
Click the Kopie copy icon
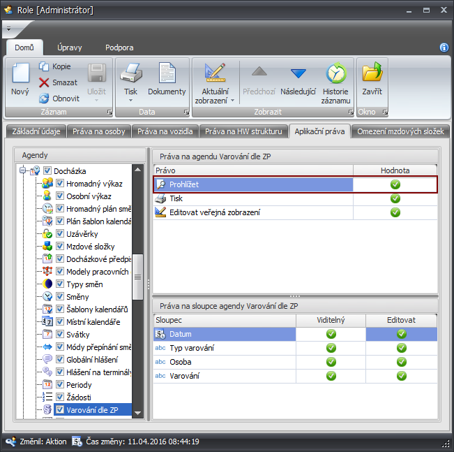pyautogui.click(x=44, y=66)
